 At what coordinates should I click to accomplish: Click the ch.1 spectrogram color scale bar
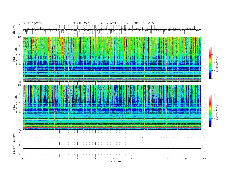pos(210,63)
